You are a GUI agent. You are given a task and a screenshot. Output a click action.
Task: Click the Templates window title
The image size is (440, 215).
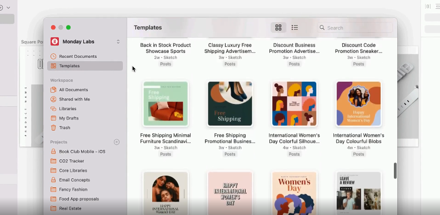pyautogui.click(x=148, y=28)
